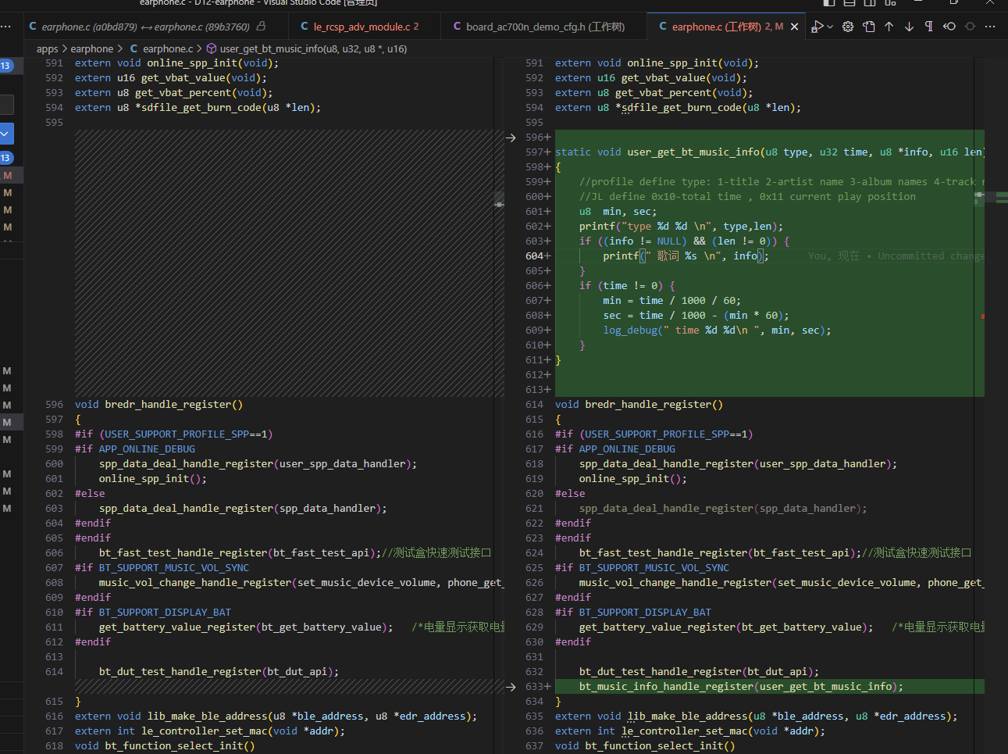The height and width of the screenshot is (754, 1008).
Task: Toggle whitespace trimming with the pilcrow icon
Action: coord(929,27)
